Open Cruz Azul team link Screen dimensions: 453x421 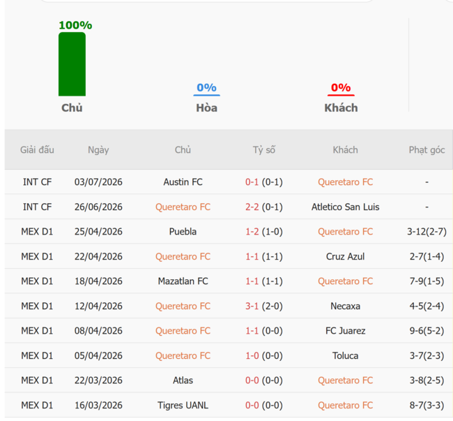(345, 257)
